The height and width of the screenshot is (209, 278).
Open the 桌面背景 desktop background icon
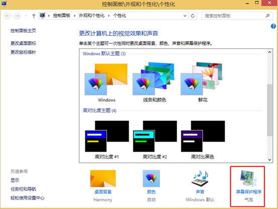(103, 178)
